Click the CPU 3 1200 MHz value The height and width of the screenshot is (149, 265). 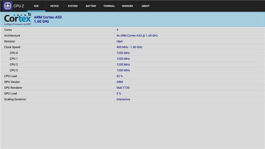(x=123, y=70)
